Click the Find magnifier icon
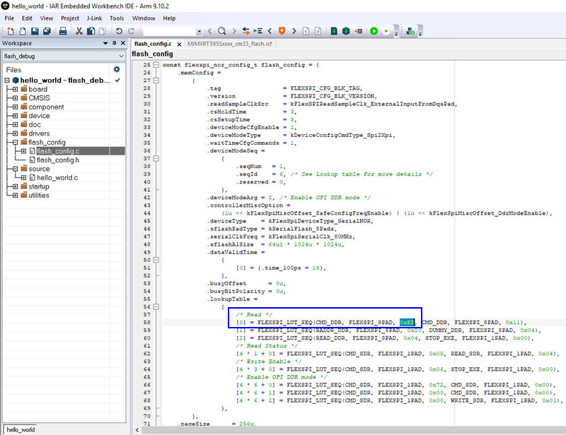This screenshot has width=566, height=435. click(222, 31)
